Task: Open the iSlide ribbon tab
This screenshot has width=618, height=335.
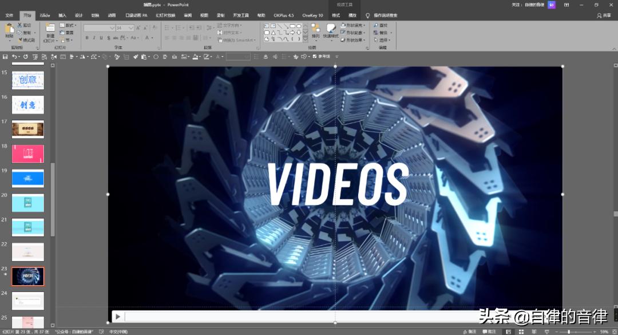Action: pyautogui.click(x=45, y=15)
